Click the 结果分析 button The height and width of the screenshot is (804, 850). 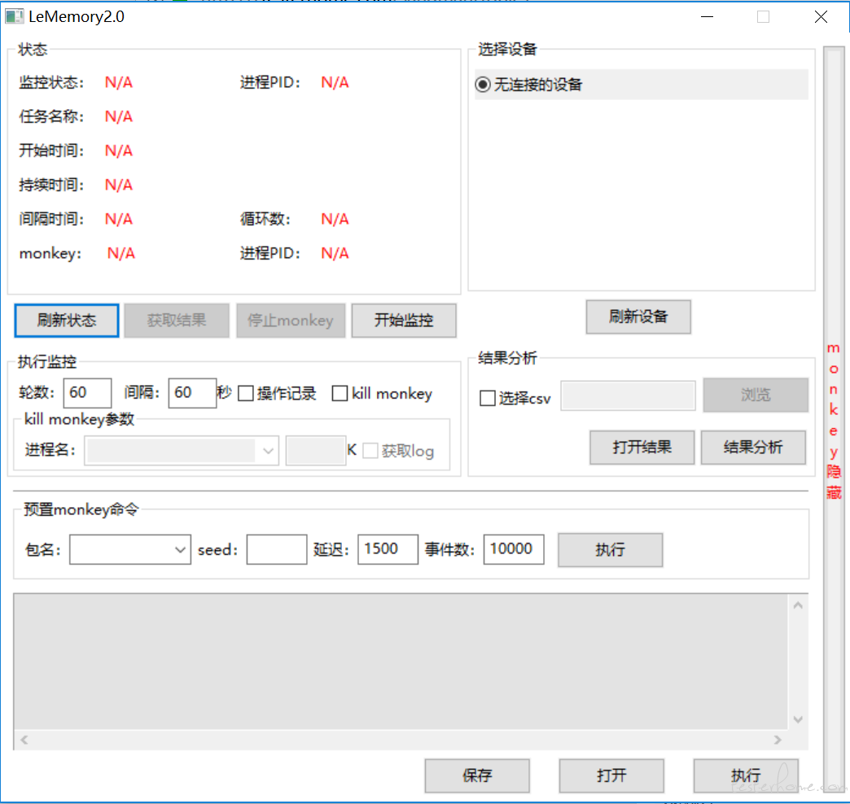pyautogui.click(x=753, y=448)
